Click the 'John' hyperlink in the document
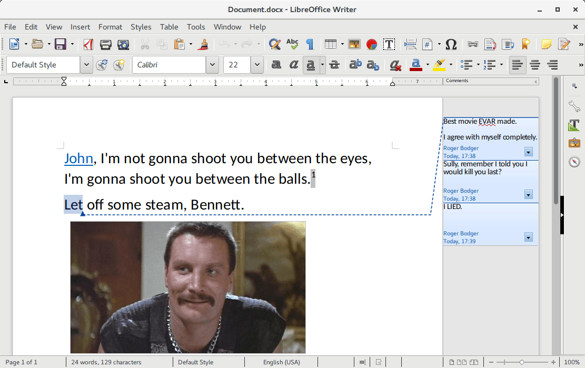This screenshot has height=368, width=585. tap(79, 158)
